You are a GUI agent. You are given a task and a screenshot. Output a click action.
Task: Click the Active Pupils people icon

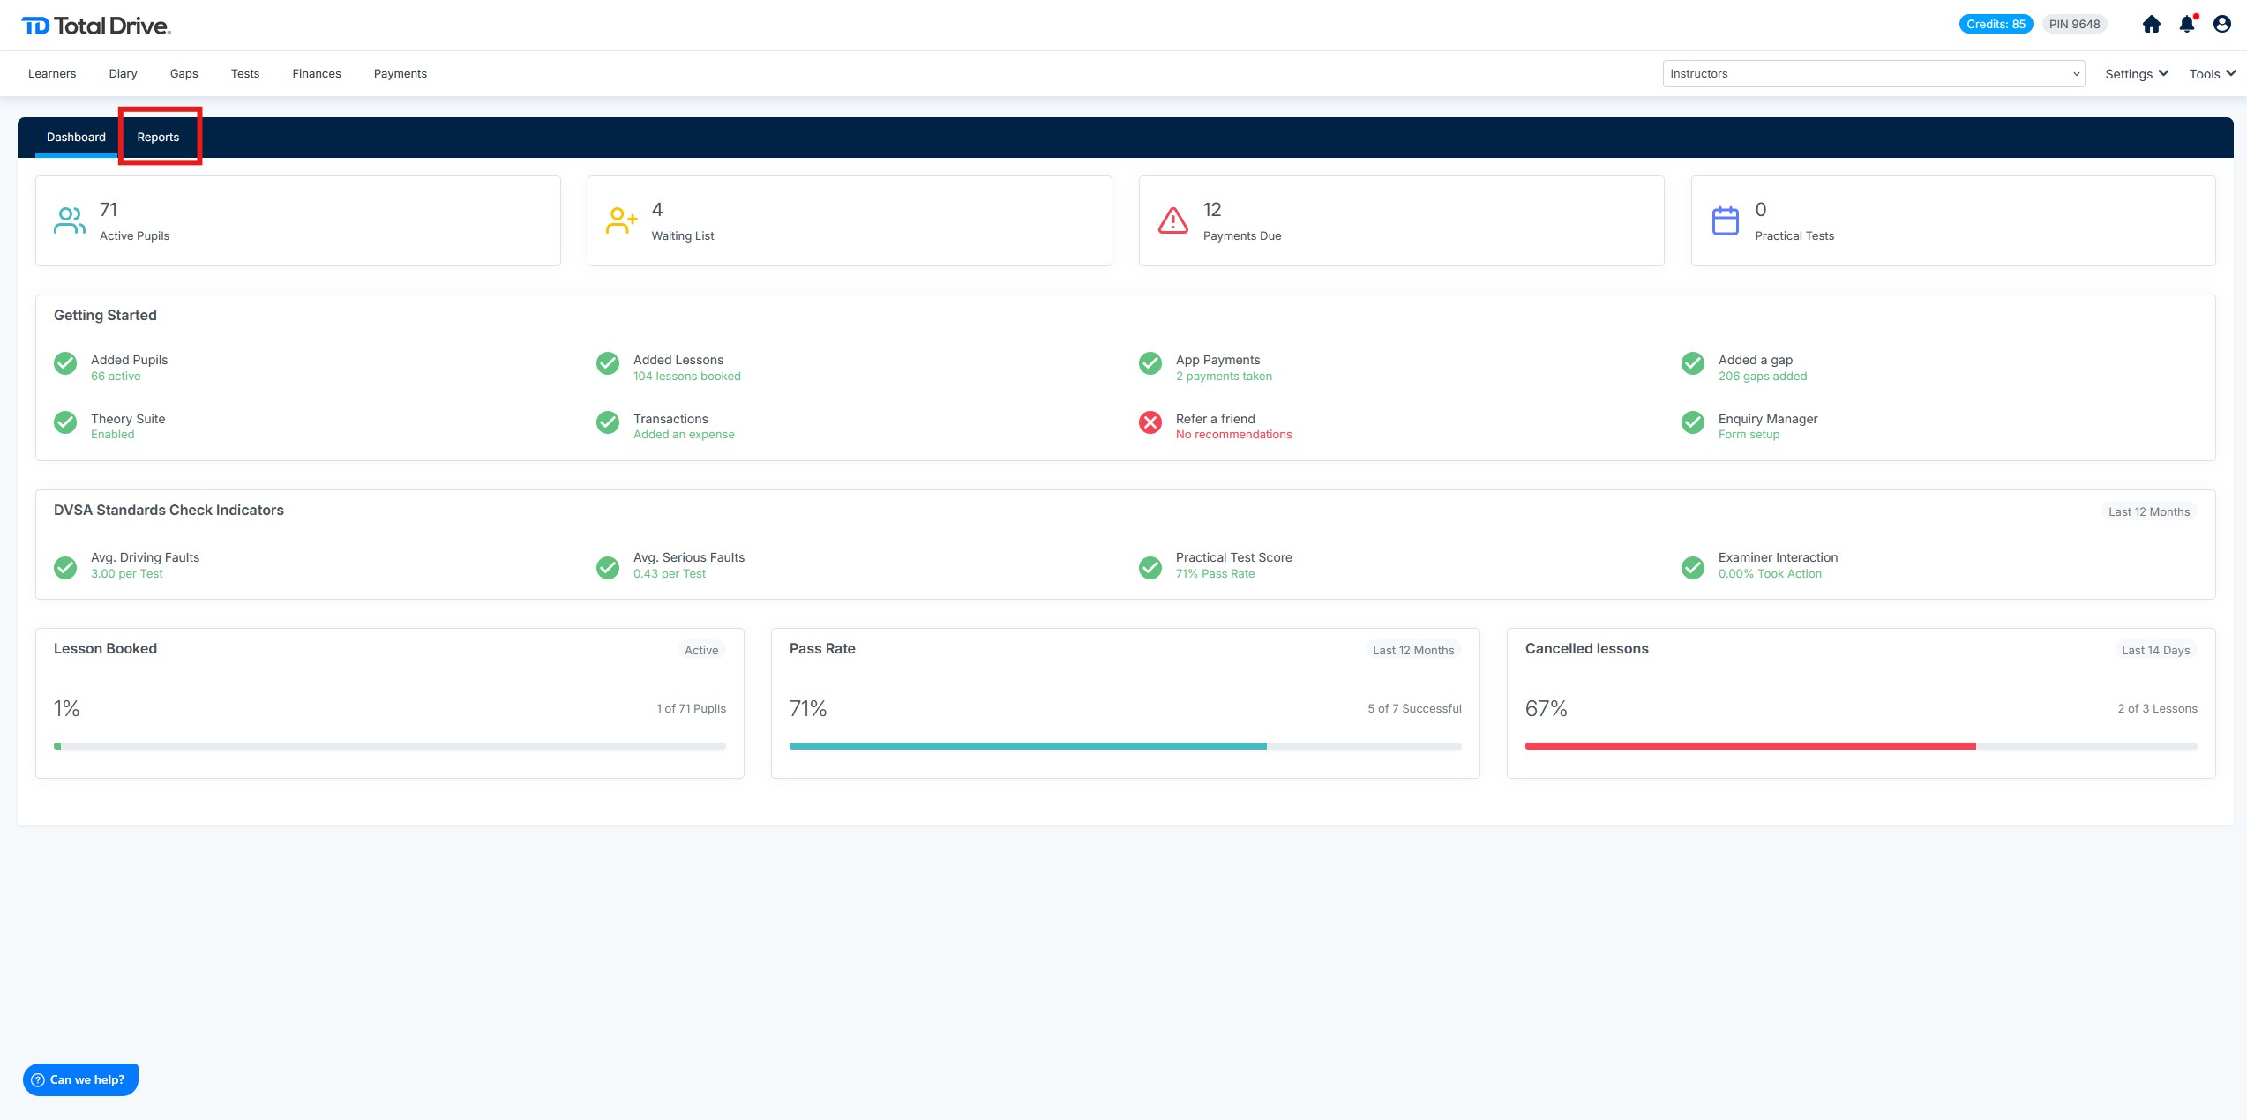click(x=70, y=220)
